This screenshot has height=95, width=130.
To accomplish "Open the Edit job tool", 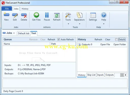I will [x=15, y=17].
